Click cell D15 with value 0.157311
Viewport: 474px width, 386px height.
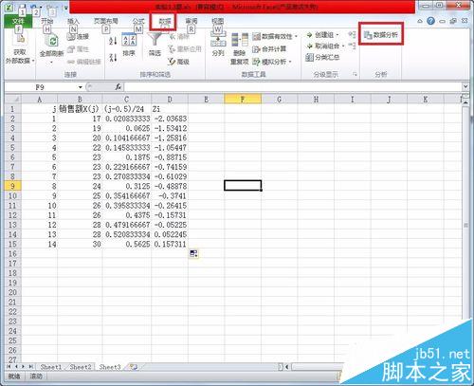point(170,244)
